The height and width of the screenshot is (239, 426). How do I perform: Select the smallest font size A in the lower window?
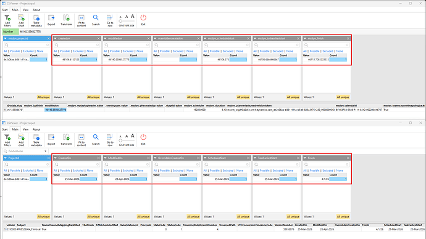coord(120,137)
